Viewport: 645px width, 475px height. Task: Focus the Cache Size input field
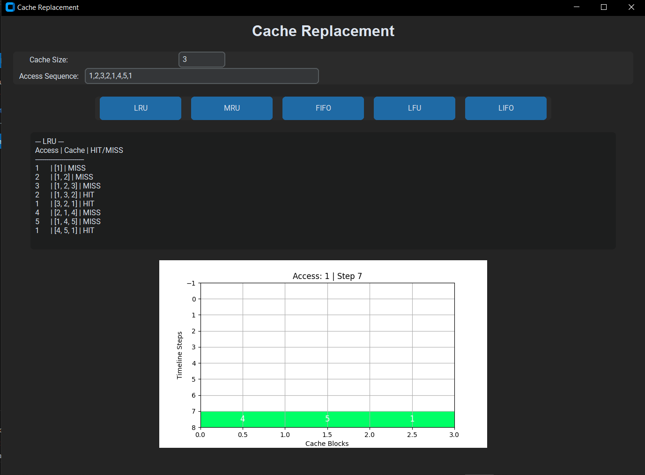202,60
